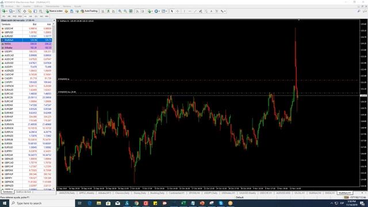Select the vertical line tool
This screenshot has width=368, height=207.
[x=184, y=11]
